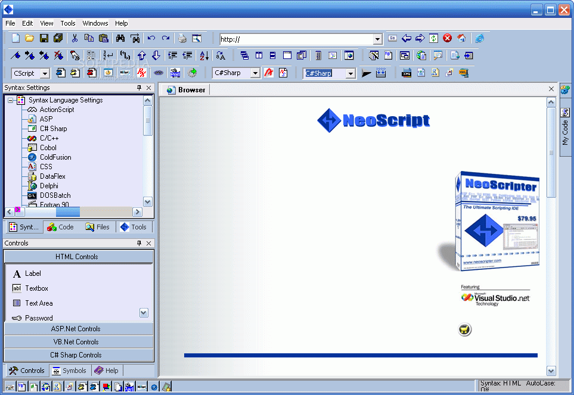Print the document with printer icon
Viewport: 574px width, 395px height.
182,38
